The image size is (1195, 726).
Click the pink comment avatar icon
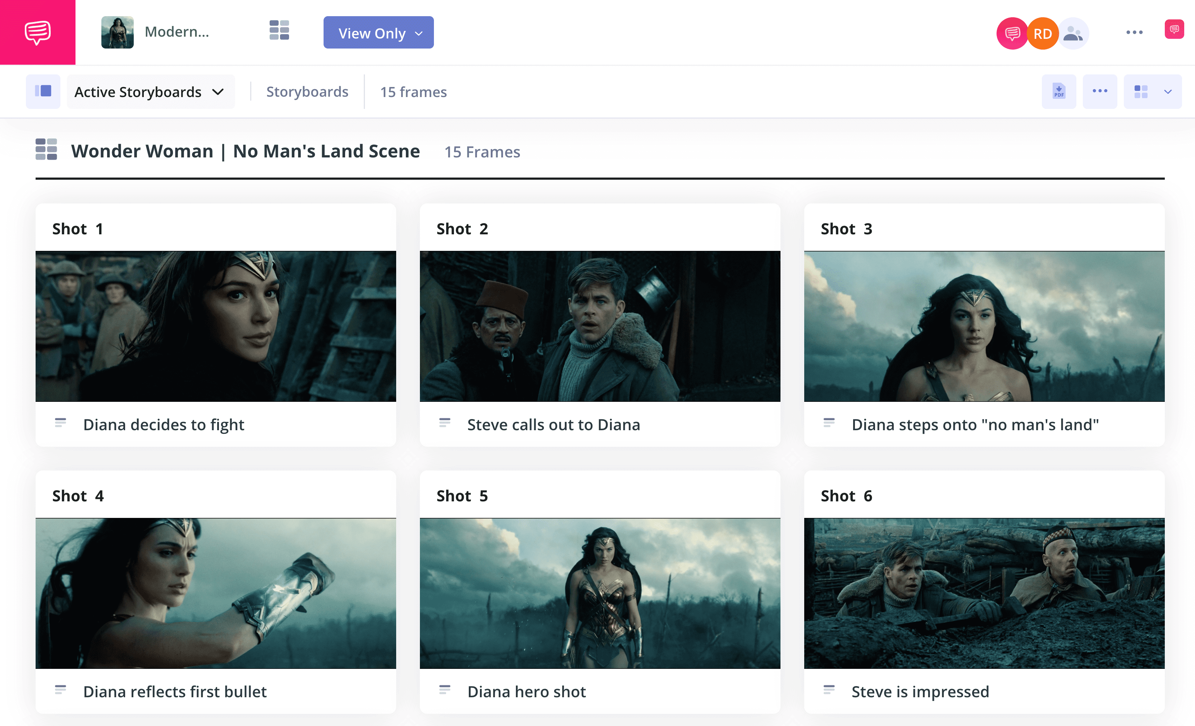click(x=1012, y=33)
